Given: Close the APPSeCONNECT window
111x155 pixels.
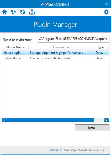Looking at the screenshot, I should 107,4.
